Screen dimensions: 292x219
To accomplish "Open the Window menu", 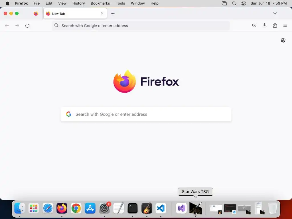I will (138, 3).
